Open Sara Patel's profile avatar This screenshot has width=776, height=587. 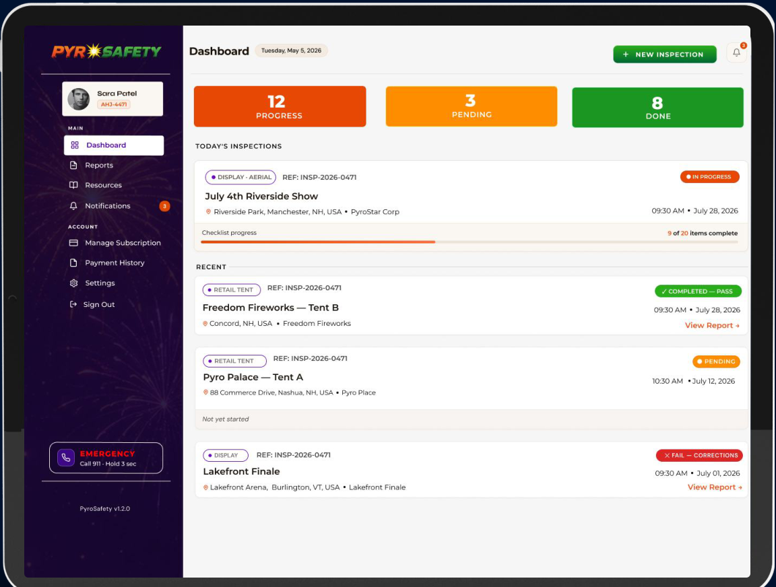tap(79, 99)
